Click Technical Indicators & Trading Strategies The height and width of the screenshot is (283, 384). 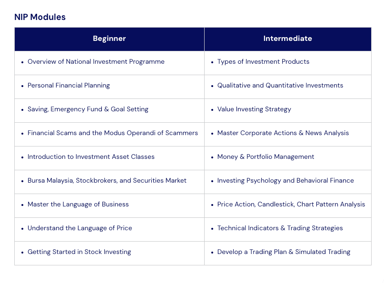tap(280, 228)
